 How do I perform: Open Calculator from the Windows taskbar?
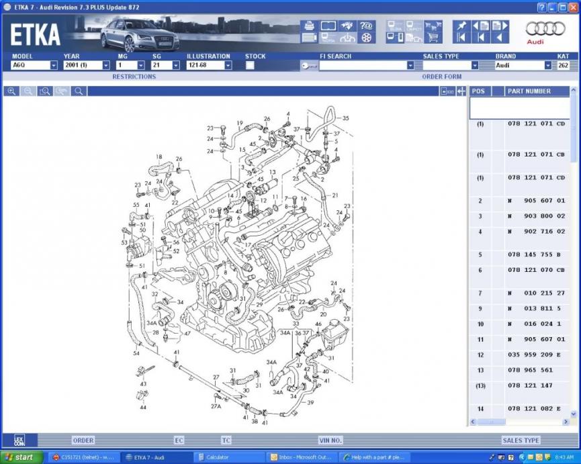[x=227, y=457]
